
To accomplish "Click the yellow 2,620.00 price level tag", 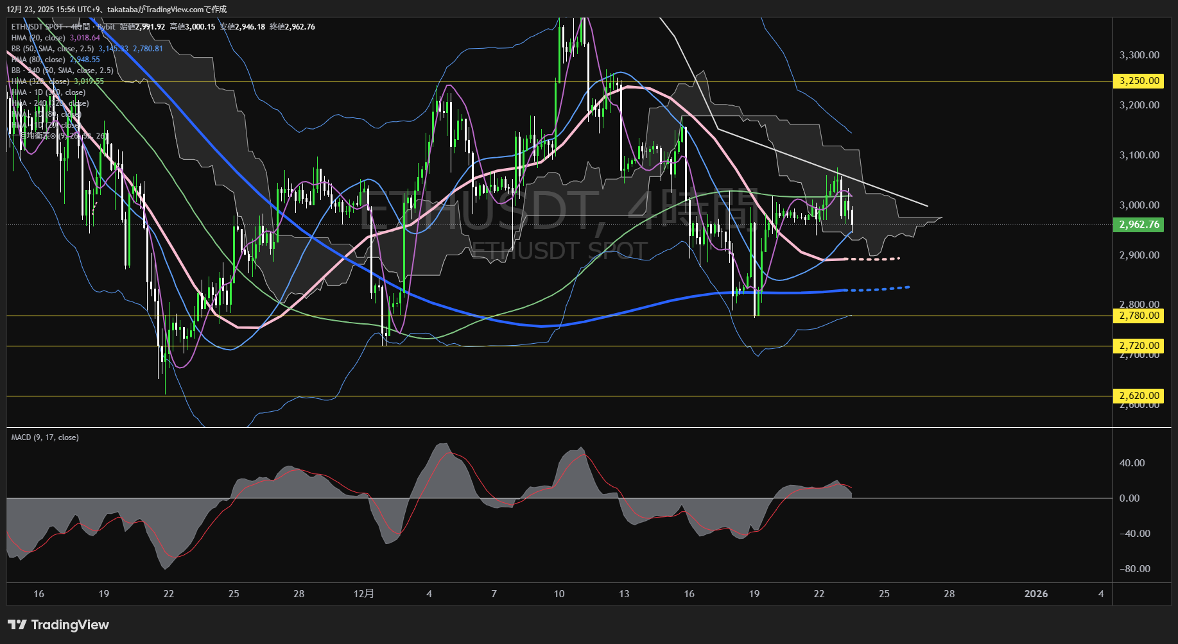I will (x=1139, y=396).
